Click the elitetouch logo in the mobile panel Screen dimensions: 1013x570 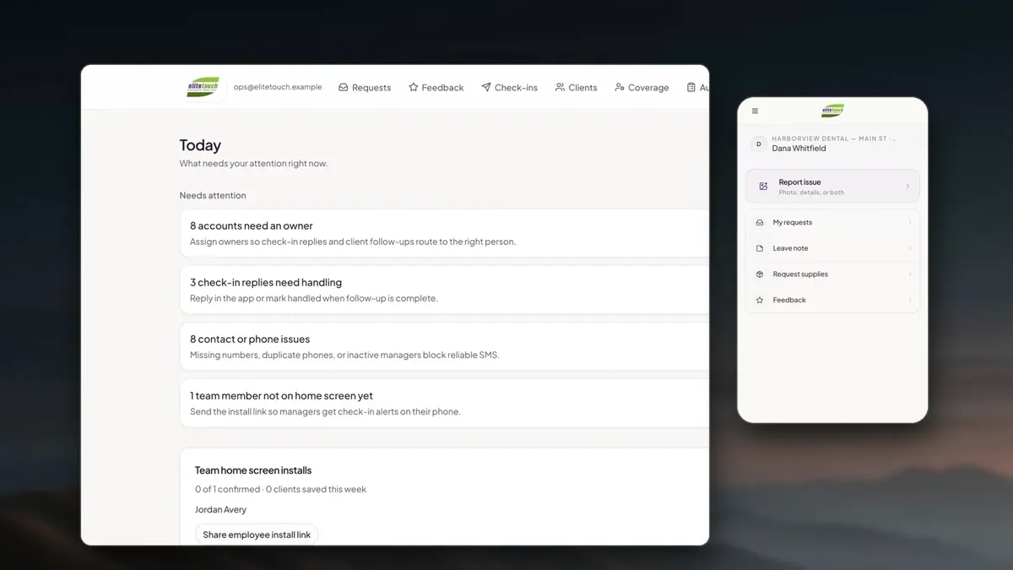(832, 111)
